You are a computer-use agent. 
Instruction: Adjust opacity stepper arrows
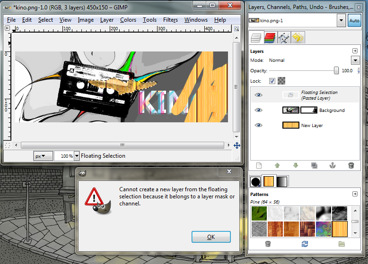[359, 70]
